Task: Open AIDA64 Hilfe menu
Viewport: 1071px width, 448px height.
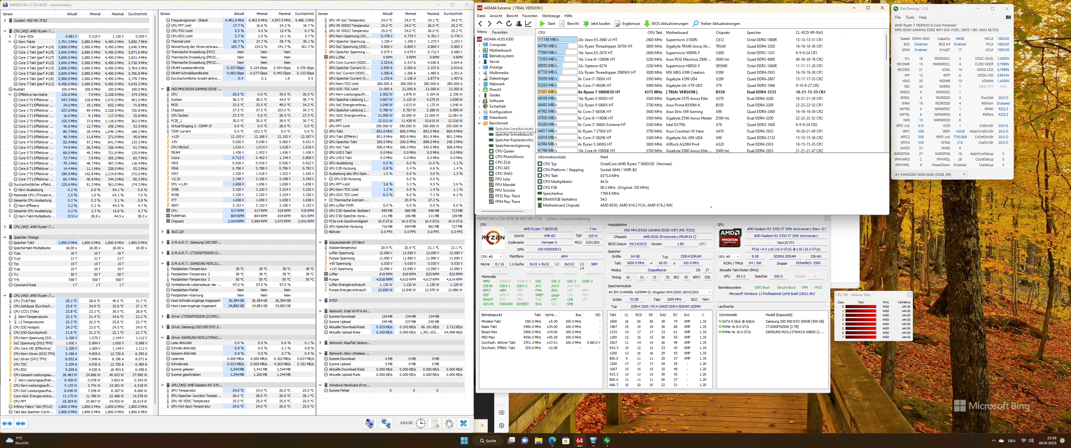Action: (x=568, y=16)
